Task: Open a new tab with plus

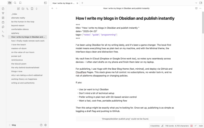Action: coord(82,3)
